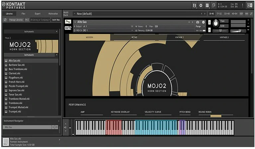This screenshot has height=149, width=255.
Task: Minimize the Alto Sax instrument header
Action: click(x=248, y=23)
